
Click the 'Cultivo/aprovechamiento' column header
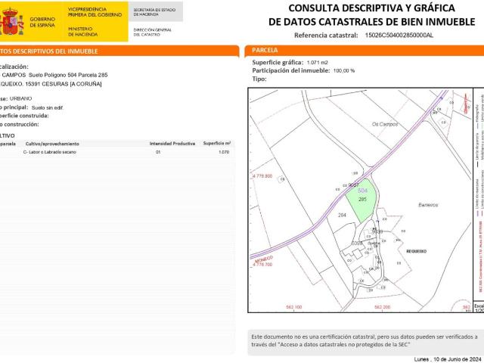coord(52,144)
